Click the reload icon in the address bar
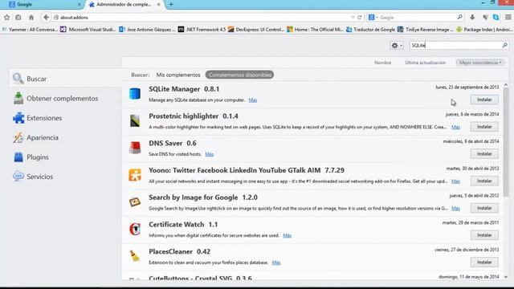514x289 pixels. [360, 18]
